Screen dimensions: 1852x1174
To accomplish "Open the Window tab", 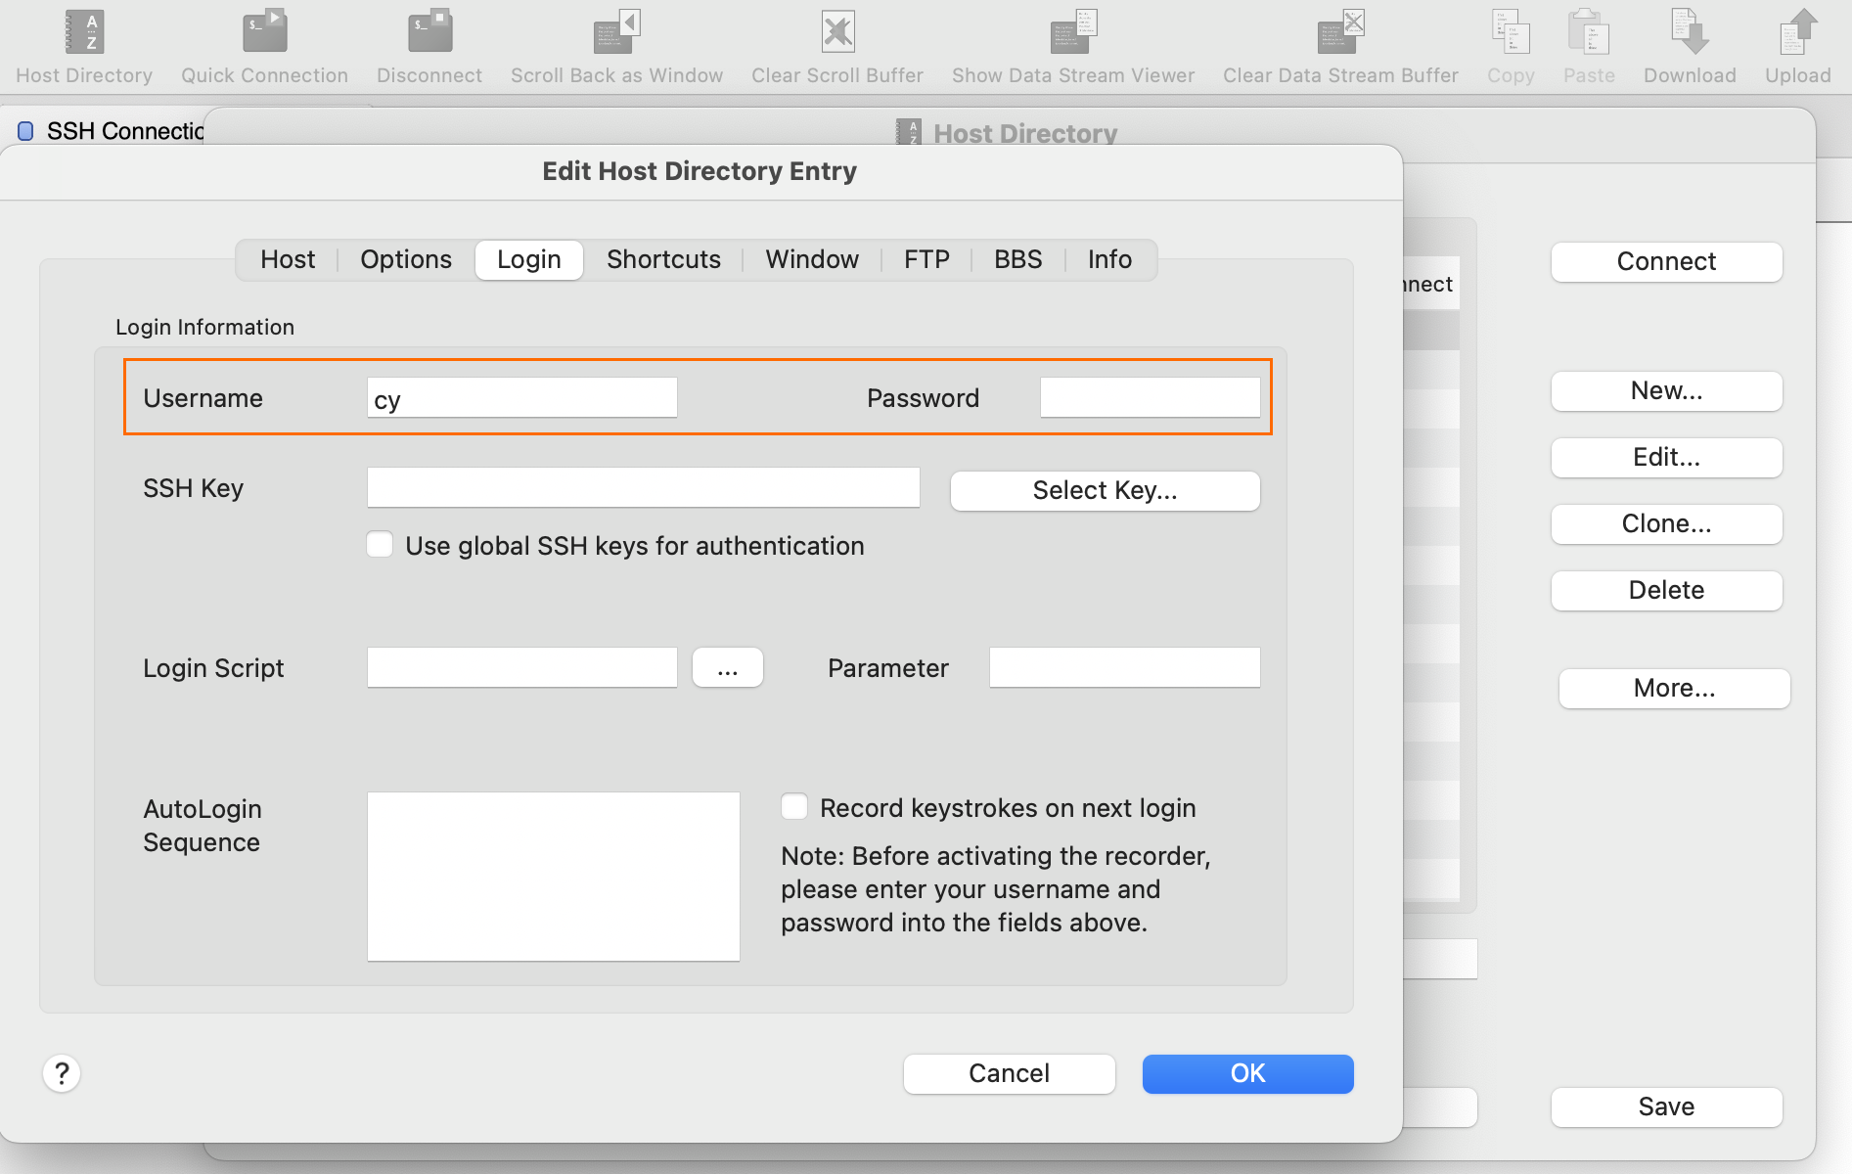I will click(812, 259).
